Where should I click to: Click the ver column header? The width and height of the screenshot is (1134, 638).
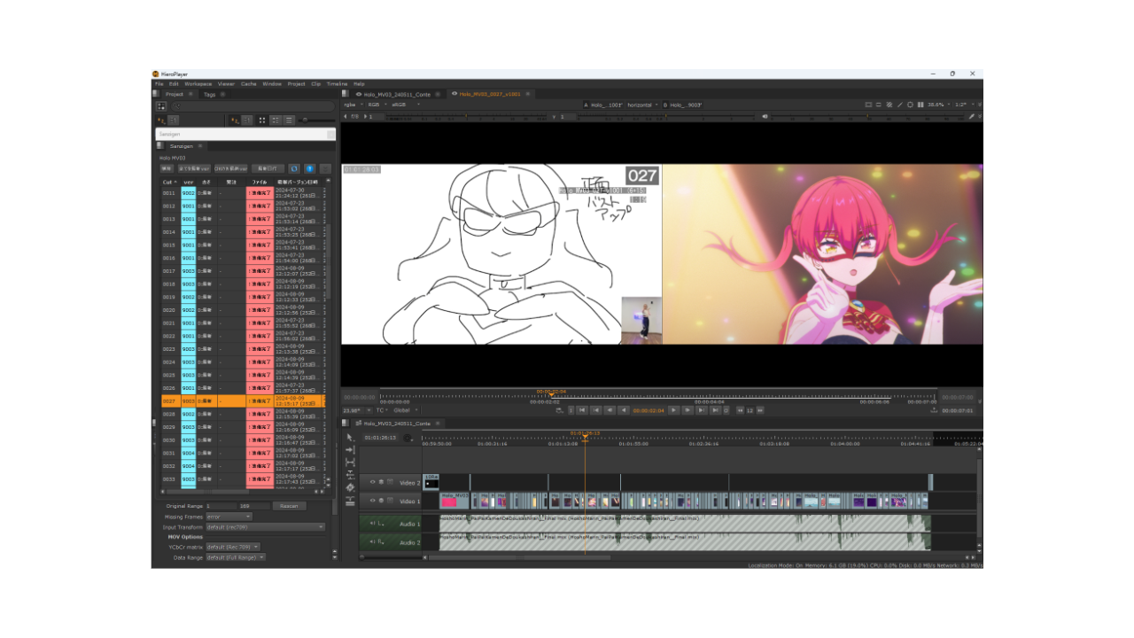tap(188, 182)
